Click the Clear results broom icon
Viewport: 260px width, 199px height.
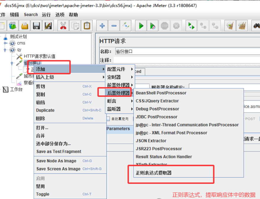coord(230,26)
